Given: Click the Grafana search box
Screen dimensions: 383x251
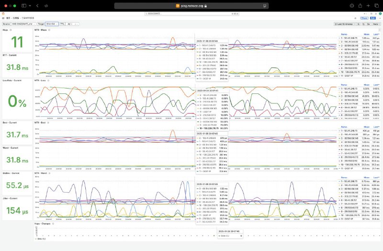Looking at the screenshot, I should click(x=191, y=14).
